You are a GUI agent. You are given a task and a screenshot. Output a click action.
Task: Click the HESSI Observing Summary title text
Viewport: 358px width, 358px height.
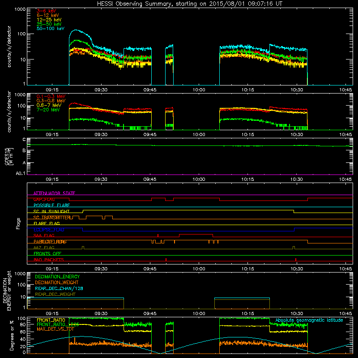pyautogui.click(x=189, y=4)
